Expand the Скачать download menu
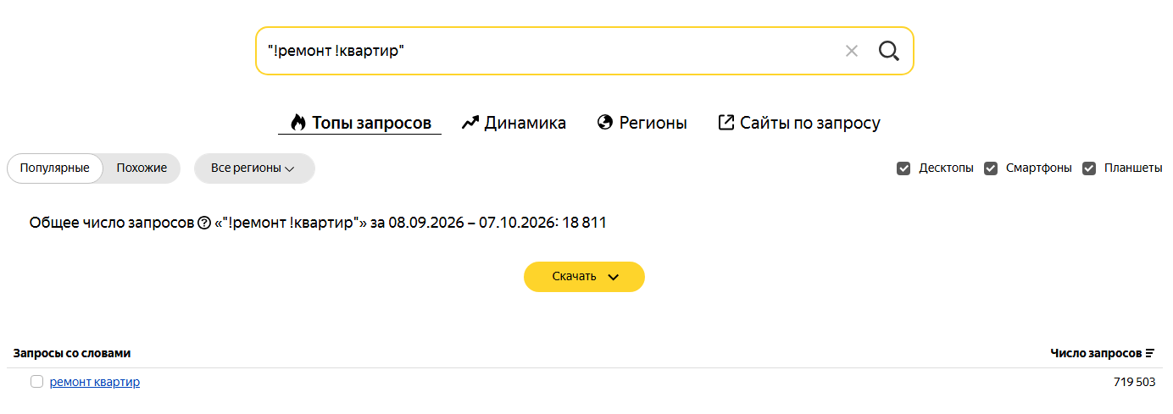 tap(584, 277)
